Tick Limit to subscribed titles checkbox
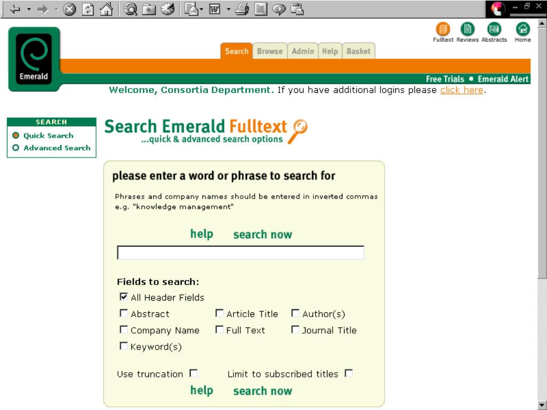 [x=348, y=373]
